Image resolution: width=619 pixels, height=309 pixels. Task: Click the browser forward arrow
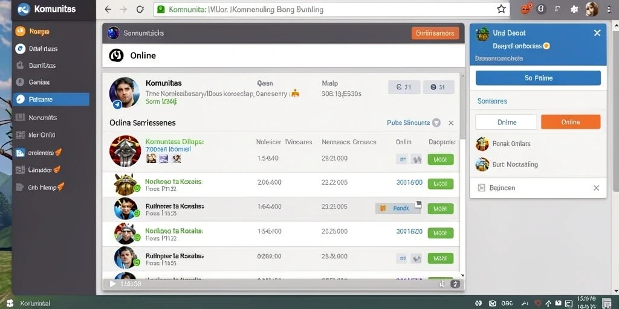point(123,10)
